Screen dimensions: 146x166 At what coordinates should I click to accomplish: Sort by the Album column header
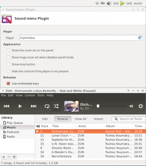(x=119, y=126)
